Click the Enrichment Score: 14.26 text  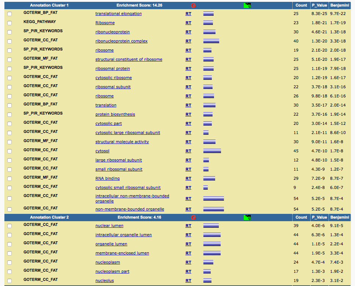(x=139, y=5)
